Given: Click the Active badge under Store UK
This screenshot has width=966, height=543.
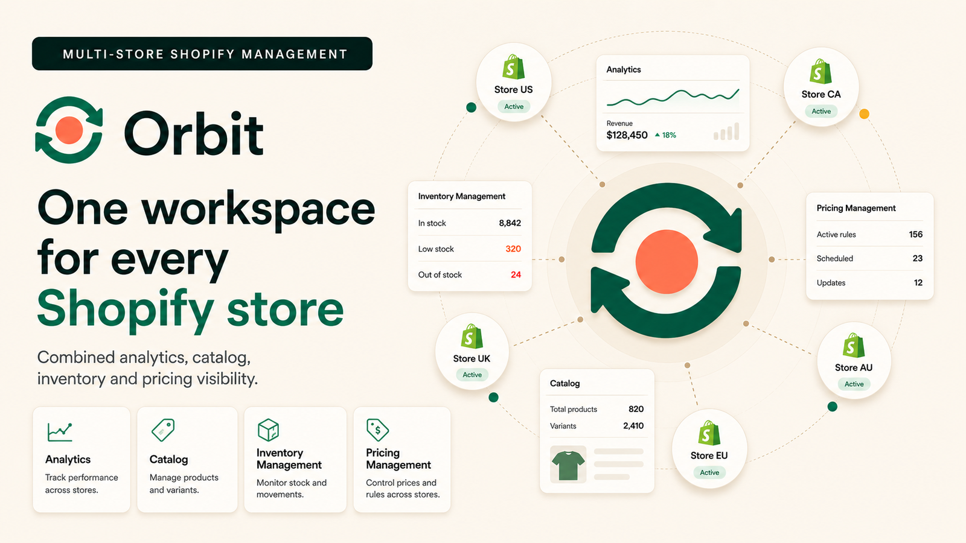Looking at the screenshot, I should pos(472,375).
